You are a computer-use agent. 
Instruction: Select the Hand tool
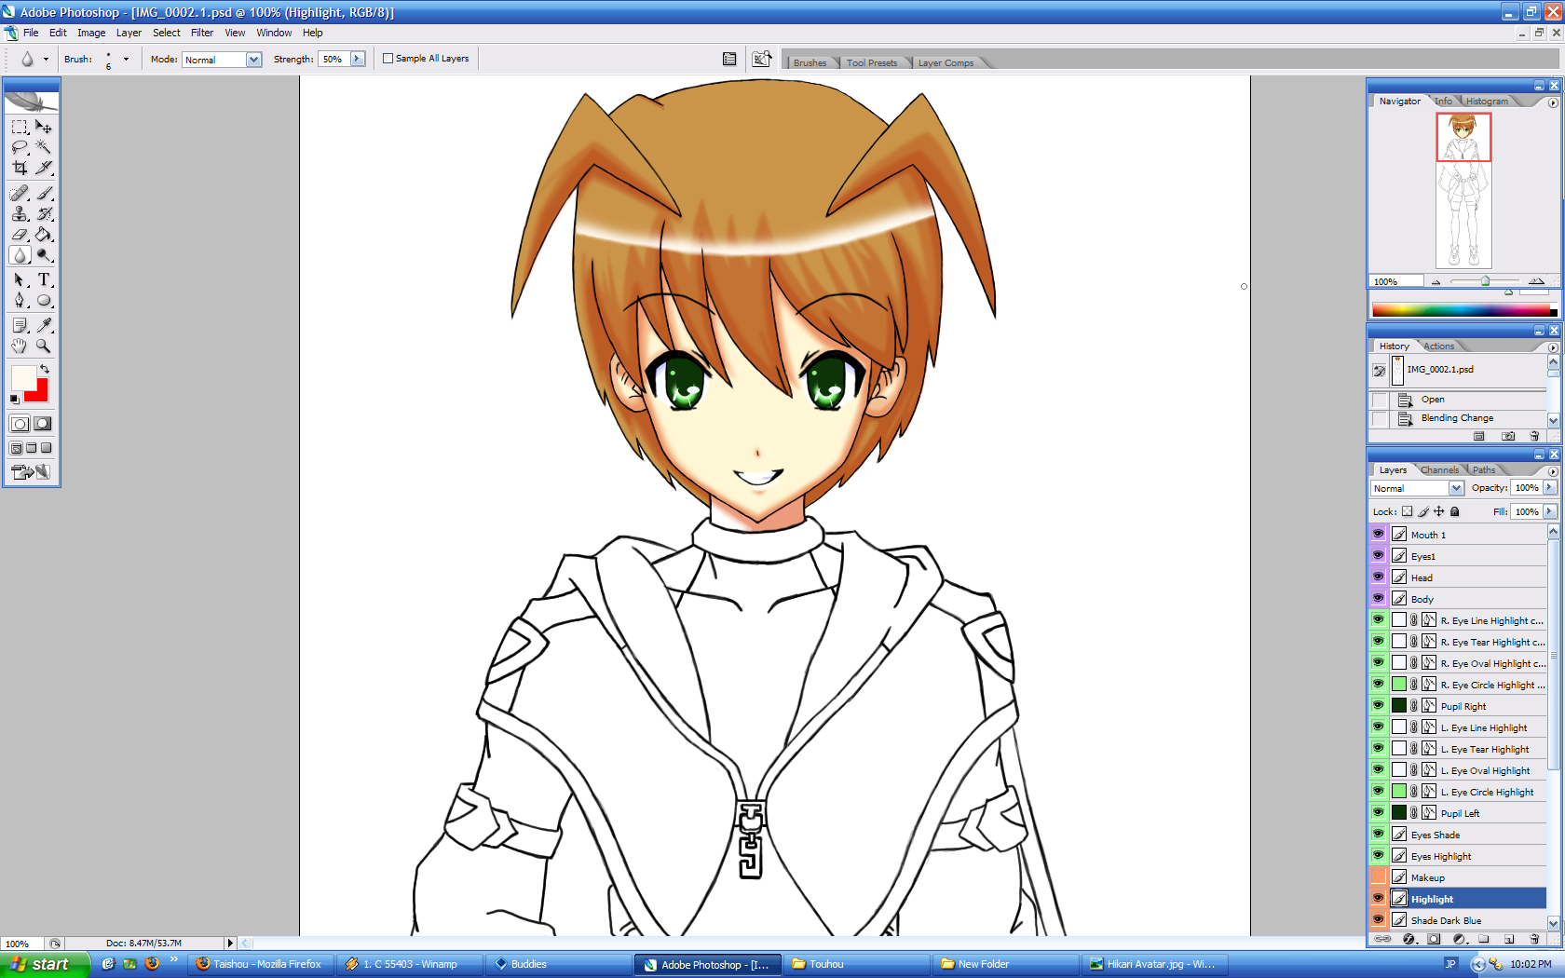[20, 346]
